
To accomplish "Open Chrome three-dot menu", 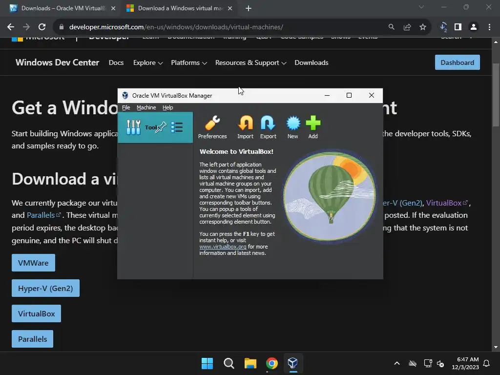I will pyautogui.click(x=489, y=27).
